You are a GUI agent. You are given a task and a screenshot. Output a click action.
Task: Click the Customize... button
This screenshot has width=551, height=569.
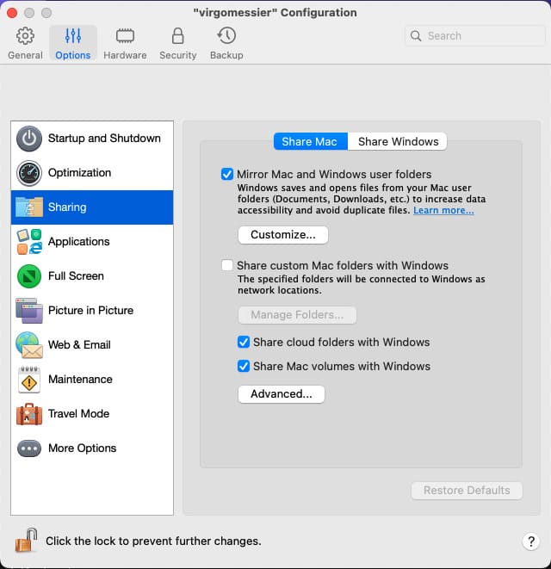(x=282, y=234)
